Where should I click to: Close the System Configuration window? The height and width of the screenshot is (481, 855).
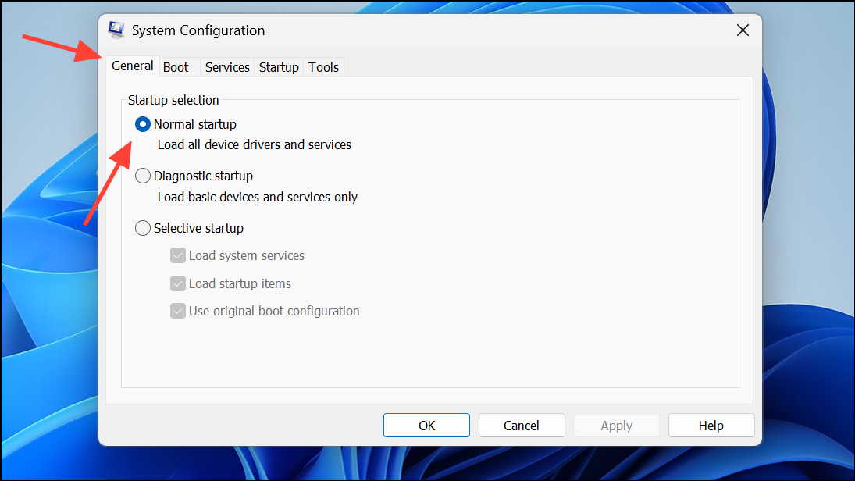pos(742,30)
